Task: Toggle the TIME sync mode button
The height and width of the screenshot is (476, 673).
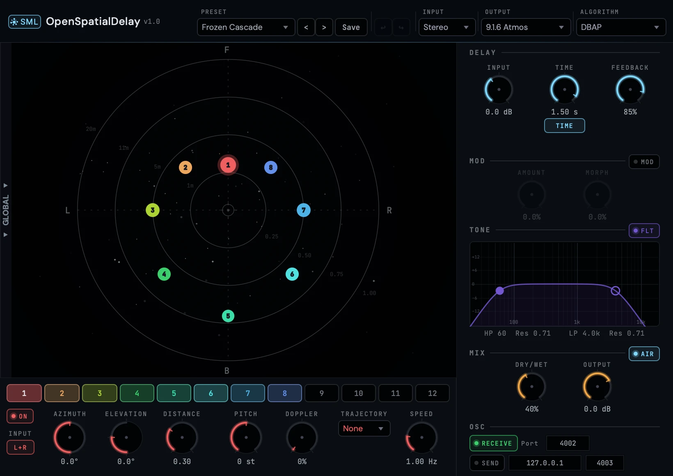Action: (565, 126)
